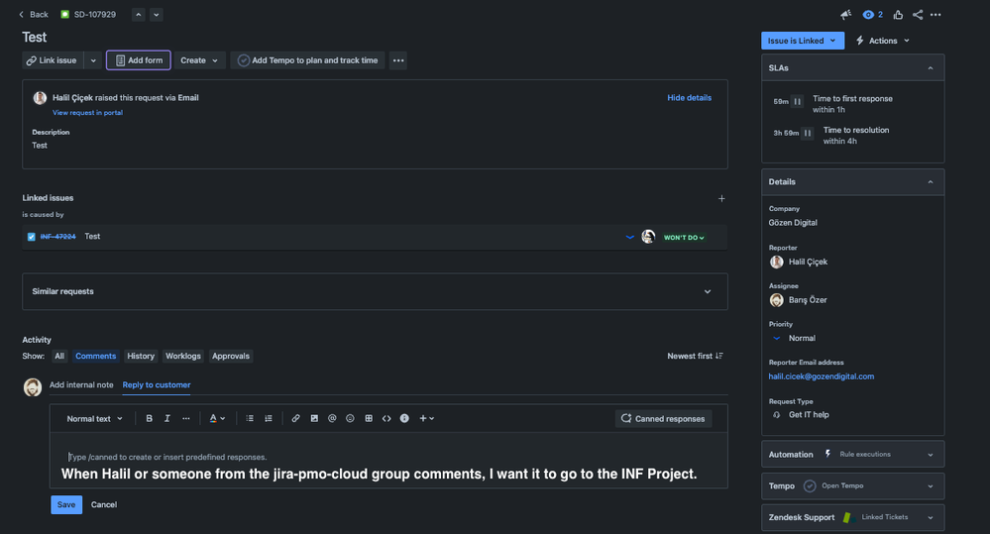Mention someone with the @ icon
Image resolution: width=990 pixels, height=534 pixels.
tap(332, 418)
